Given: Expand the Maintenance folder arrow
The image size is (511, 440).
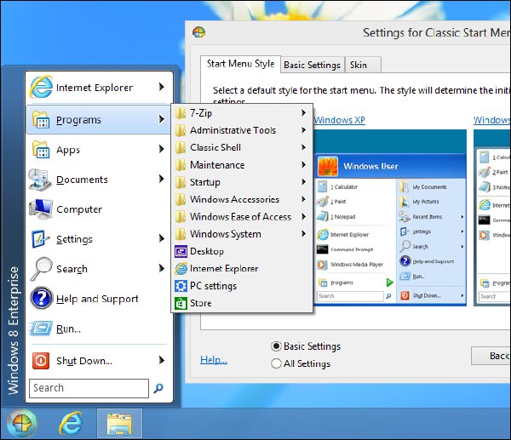Looking at the screenshot, I should click(x=304, y=164).
